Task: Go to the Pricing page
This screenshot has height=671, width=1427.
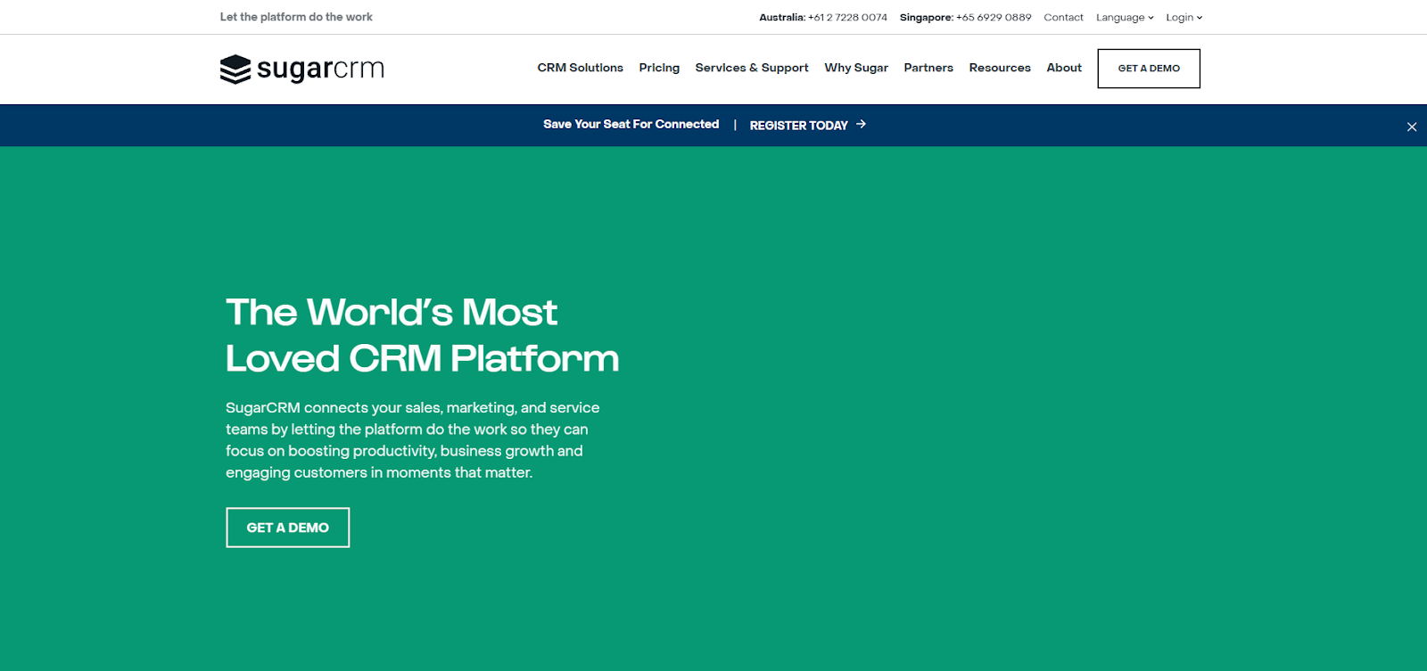Action: (x=659, y=68)
